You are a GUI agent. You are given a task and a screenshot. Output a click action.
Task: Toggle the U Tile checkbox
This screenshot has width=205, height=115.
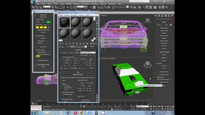85,61
